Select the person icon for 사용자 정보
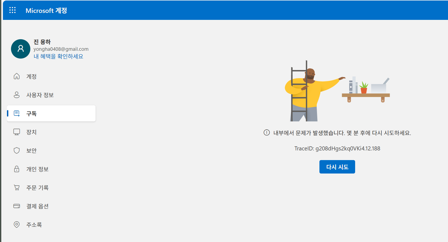The height and width of the screenshot is (242, 448). [17, 95]
